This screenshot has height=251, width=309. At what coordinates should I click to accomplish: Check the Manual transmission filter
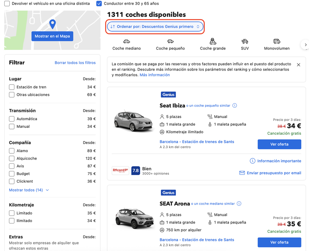point(12,127)
